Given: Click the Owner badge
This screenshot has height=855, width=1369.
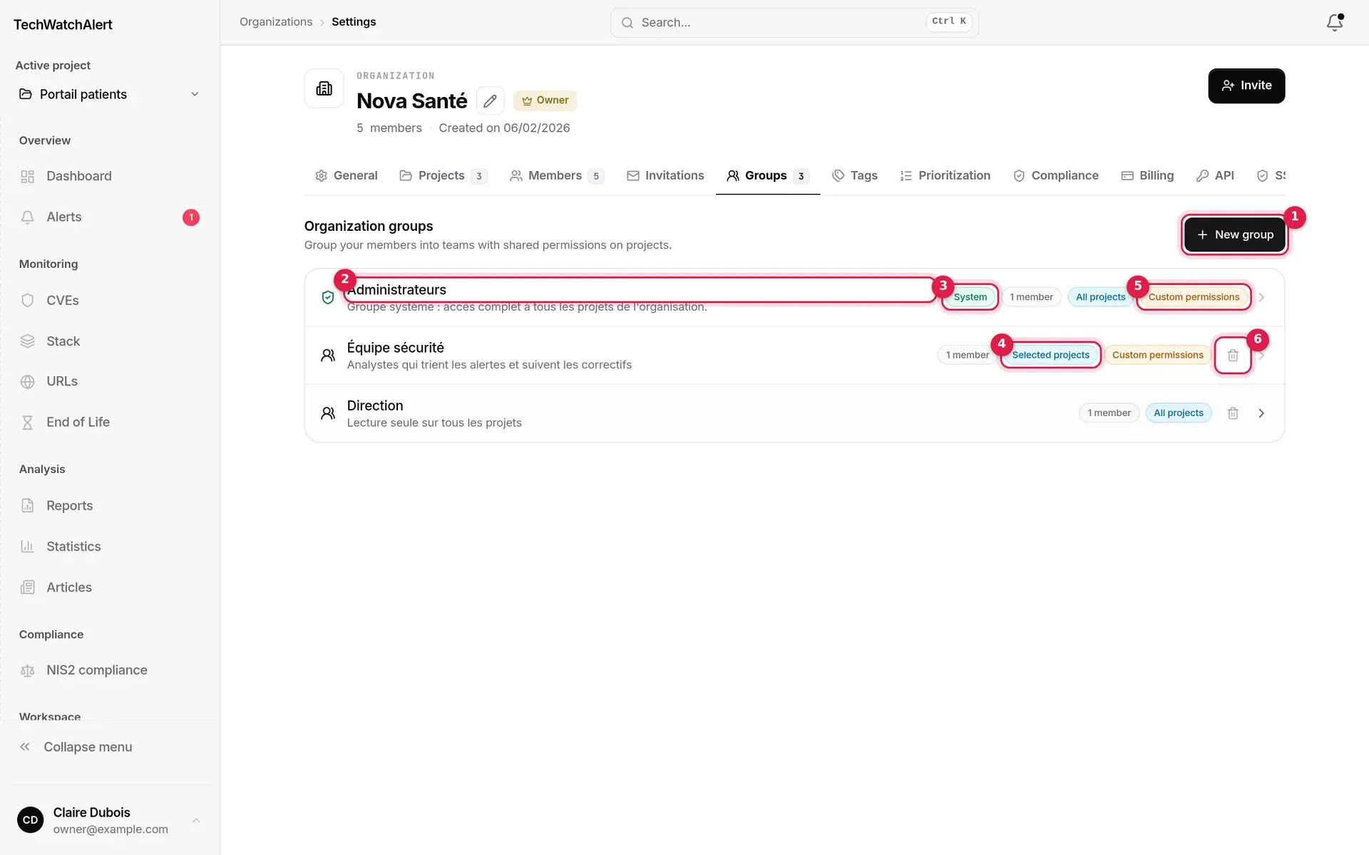Looking at the screenshot, I should 545,100.
